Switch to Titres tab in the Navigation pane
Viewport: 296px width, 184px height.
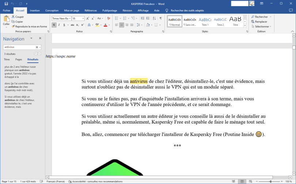click(x=7, y=59)
